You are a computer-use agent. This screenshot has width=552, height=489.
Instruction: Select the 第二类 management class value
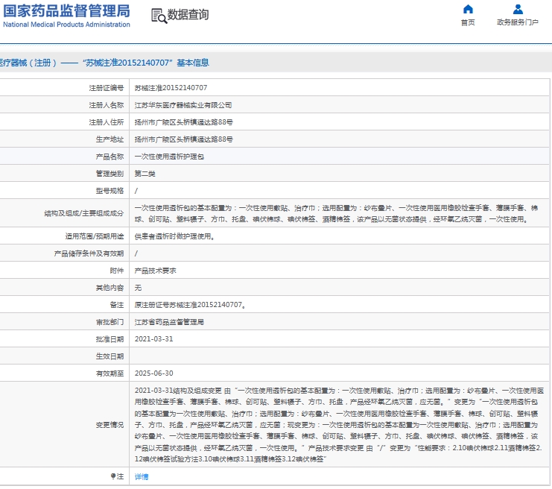click(x=145, y=174)
